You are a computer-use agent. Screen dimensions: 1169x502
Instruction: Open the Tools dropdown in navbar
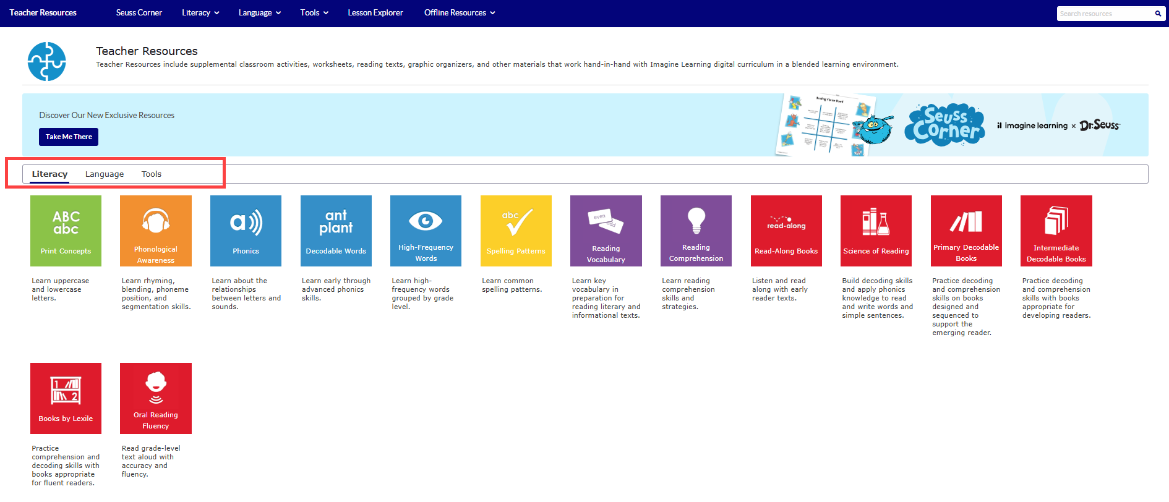(314, 13)
